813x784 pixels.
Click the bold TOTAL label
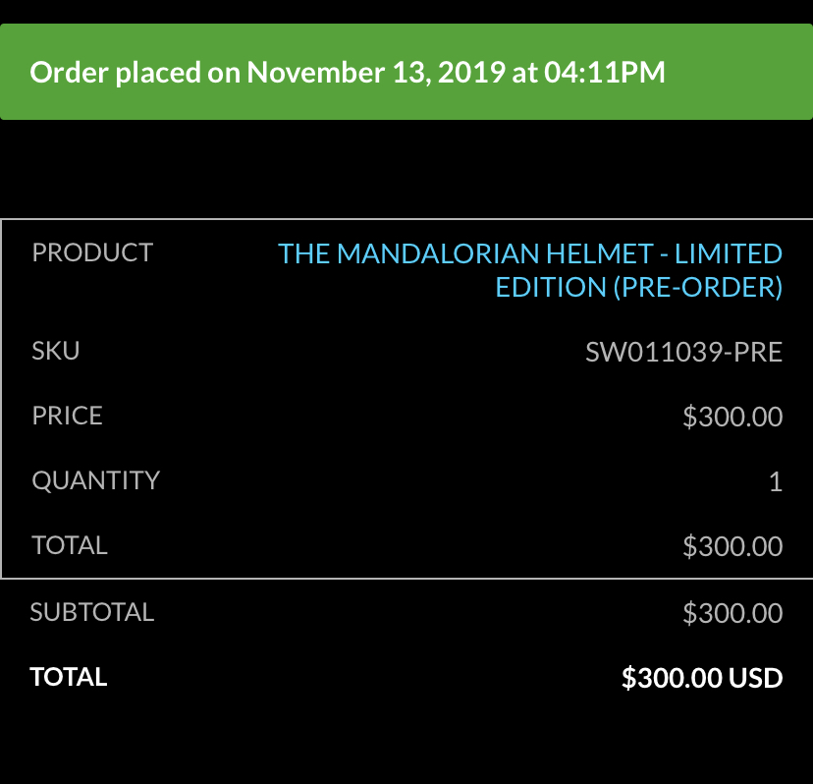[69, 677]
